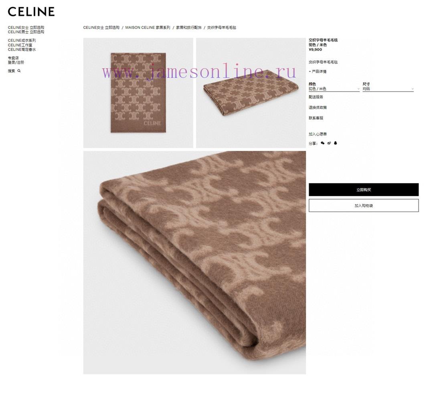Expand 产品详情 product details
This screenshot has height=395, width=433.
point(318,71)
